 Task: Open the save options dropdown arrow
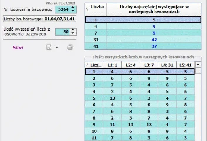pos(57,47)
